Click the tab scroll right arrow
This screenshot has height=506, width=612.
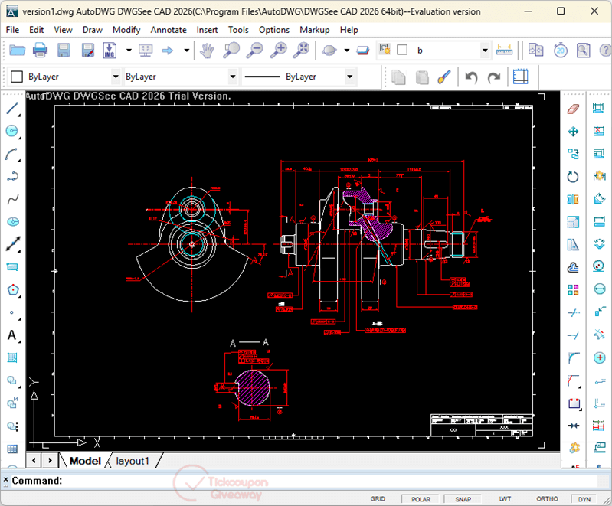(50, 460)
